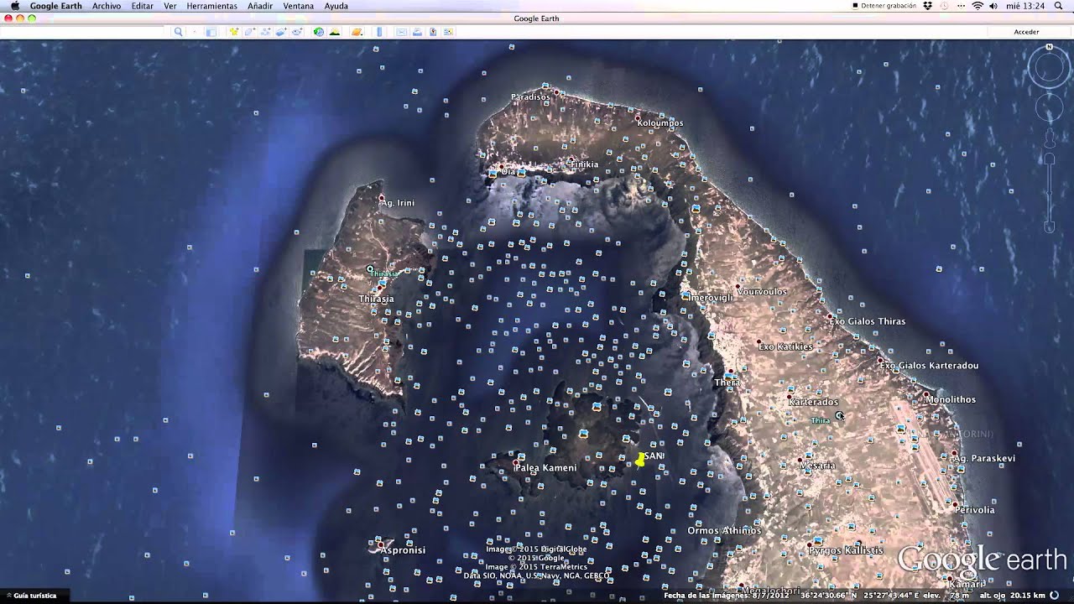Click the Thirasia place label
Viewport: 1074px width, 604px height.
[x=376, y=299]
